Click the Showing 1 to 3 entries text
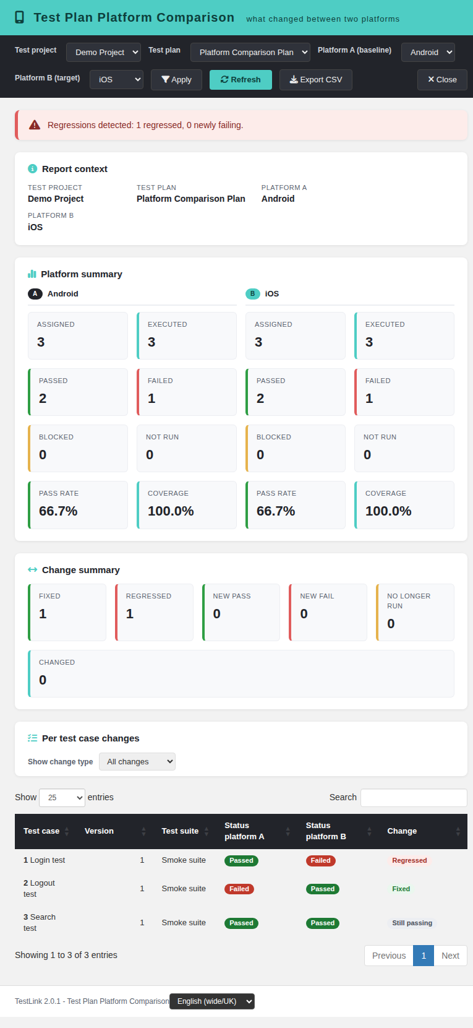Image resolution: width=473 pixels, height=1028 pixels. pyautogui.click(x=66, y=955)
